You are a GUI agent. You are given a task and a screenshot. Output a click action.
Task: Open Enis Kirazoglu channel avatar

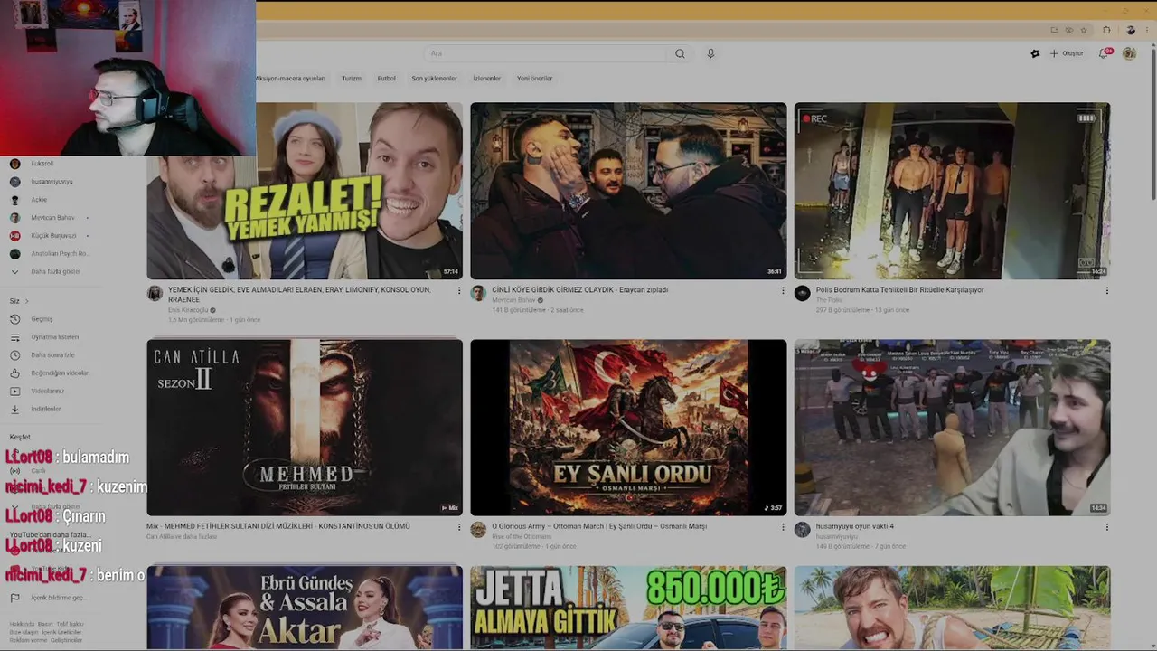155,294
